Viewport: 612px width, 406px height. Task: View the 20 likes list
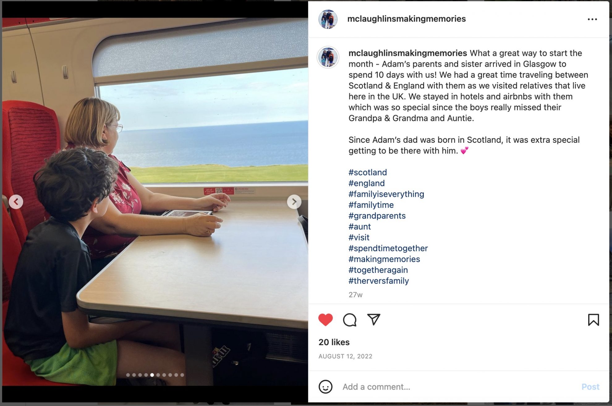[334, 342]
